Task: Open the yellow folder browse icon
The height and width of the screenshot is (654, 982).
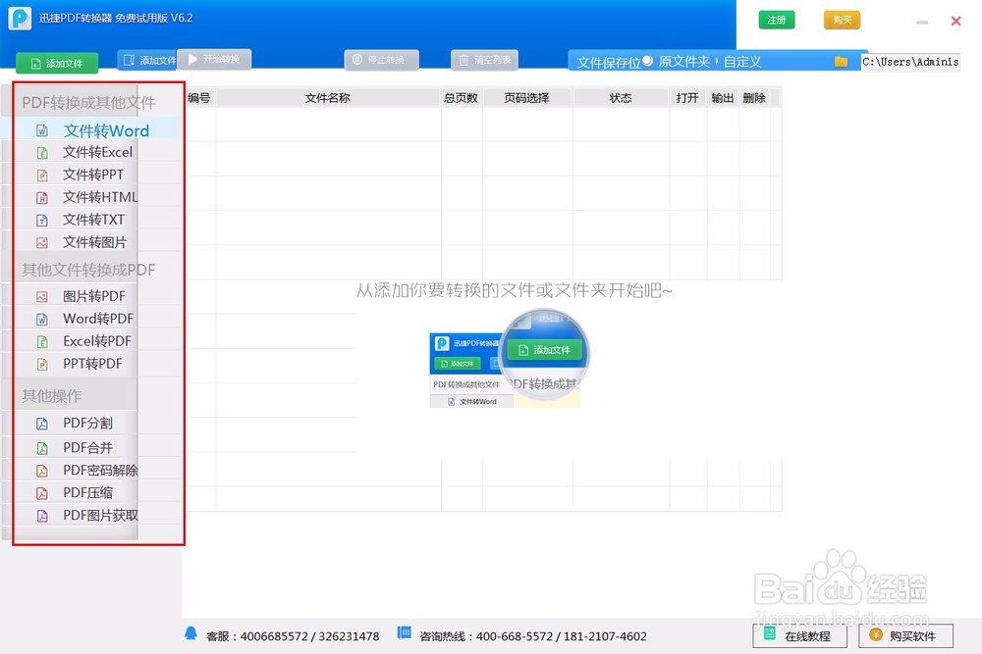Action: pyautogui.click(x=842, y=61)
